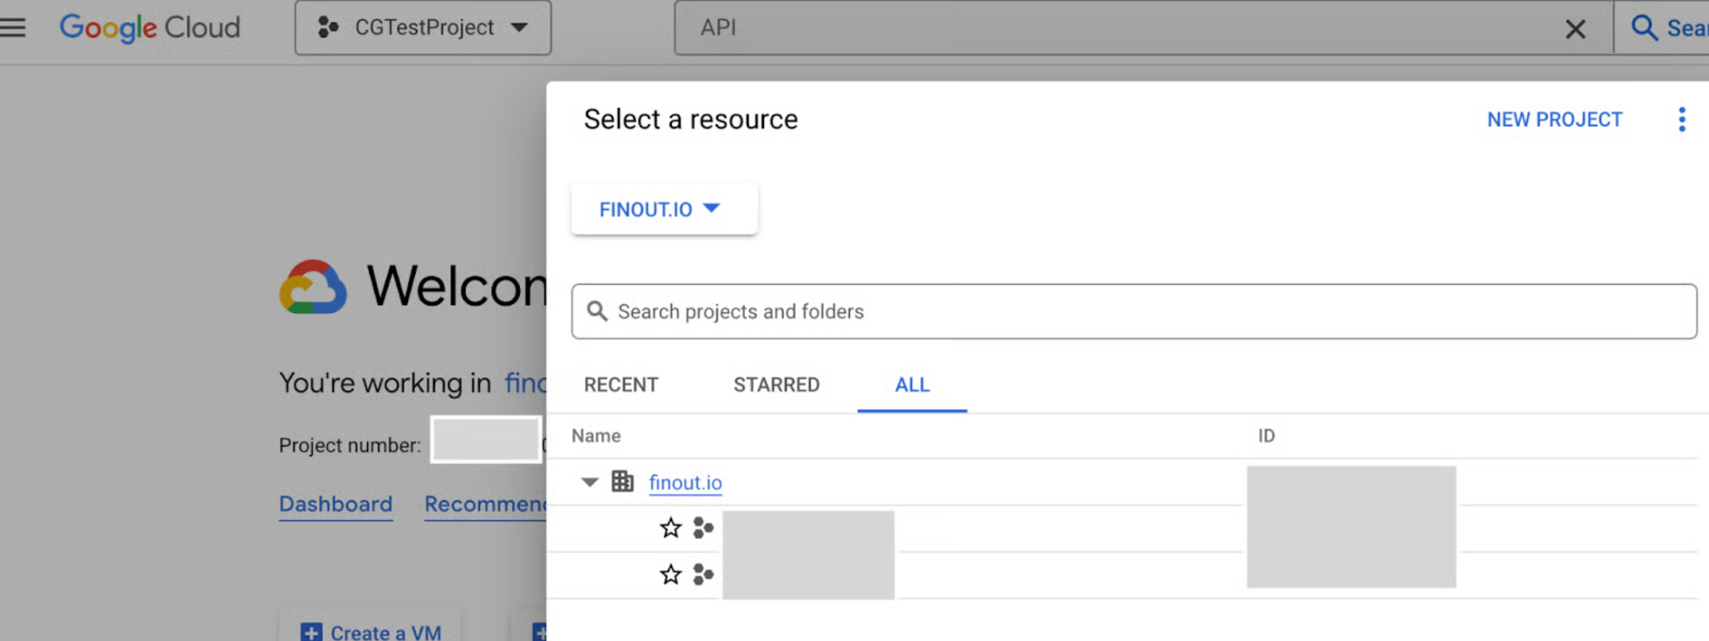Viewport: 1709px width, 641px height.
Task: Switch to the STARRED tab
Action: (776, 384)
